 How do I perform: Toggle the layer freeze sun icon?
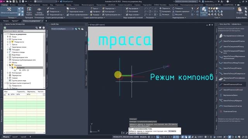[212, 8]
